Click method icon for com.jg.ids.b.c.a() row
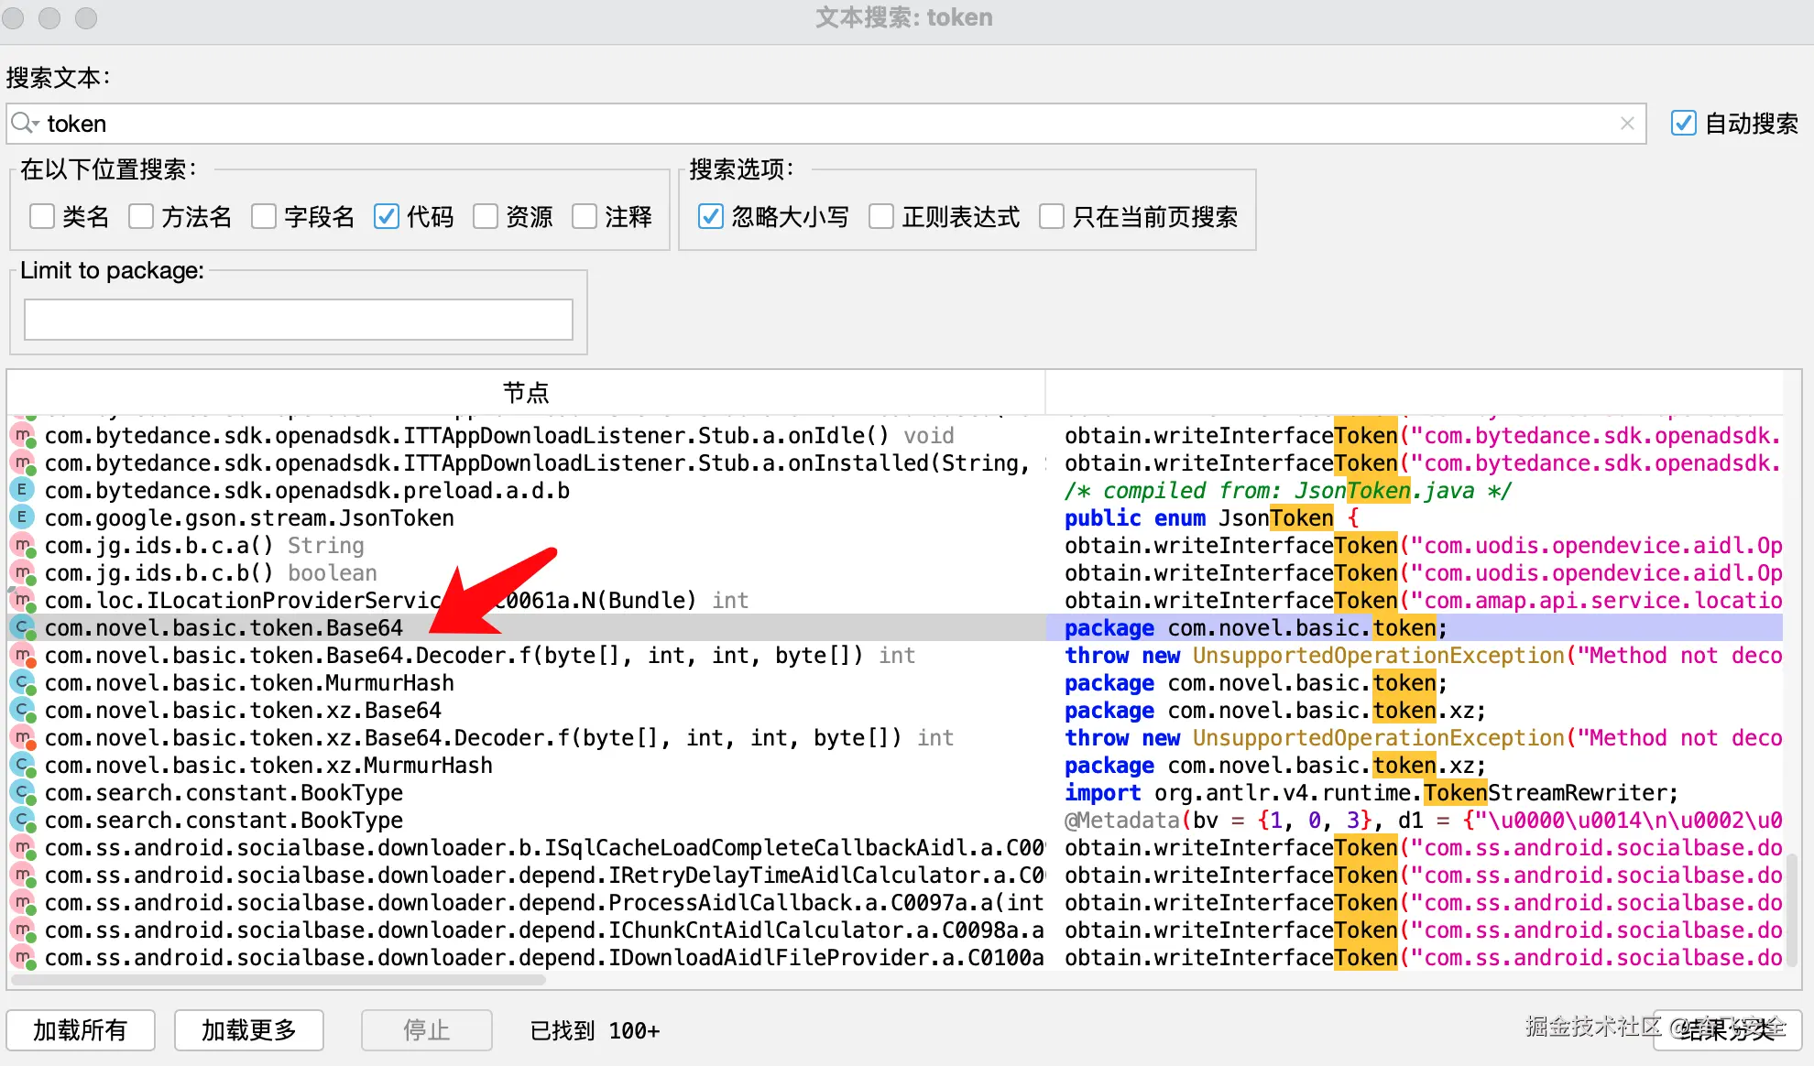Image resolution: width=1814 pixels, height=1066 pixels. coord(22,545)
